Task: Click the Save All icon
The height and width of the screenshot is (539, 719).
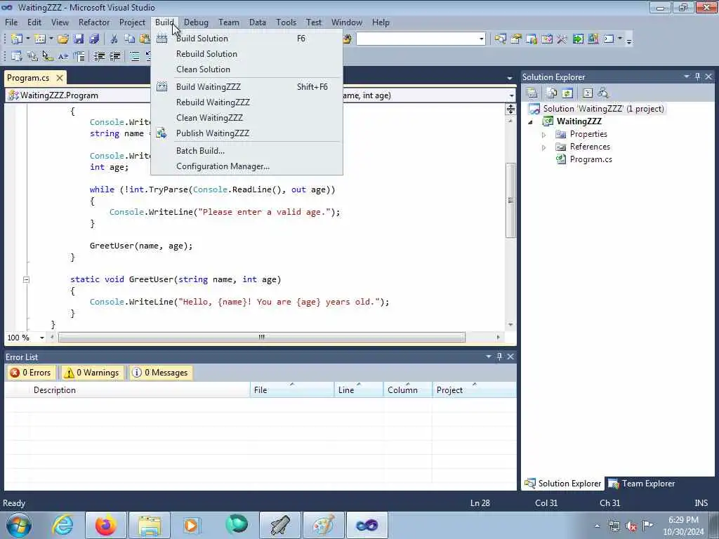Action: click(95, 39)
